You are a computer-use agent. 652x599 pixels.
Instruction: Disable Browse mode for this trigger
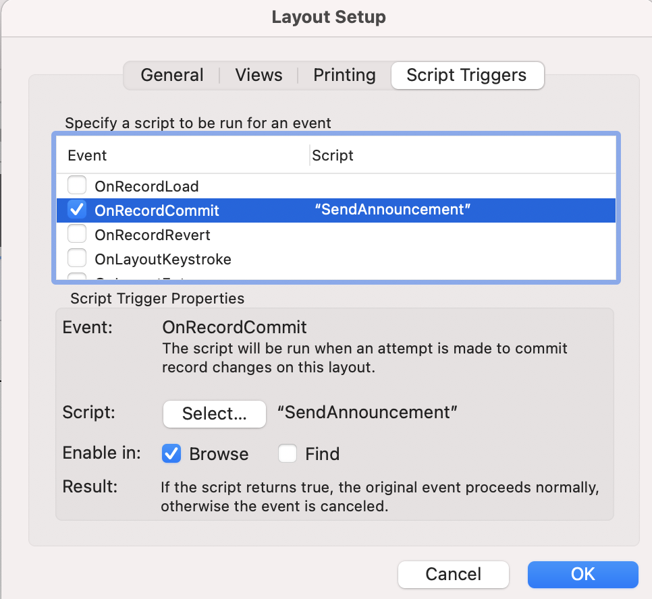tap(171, 453)
